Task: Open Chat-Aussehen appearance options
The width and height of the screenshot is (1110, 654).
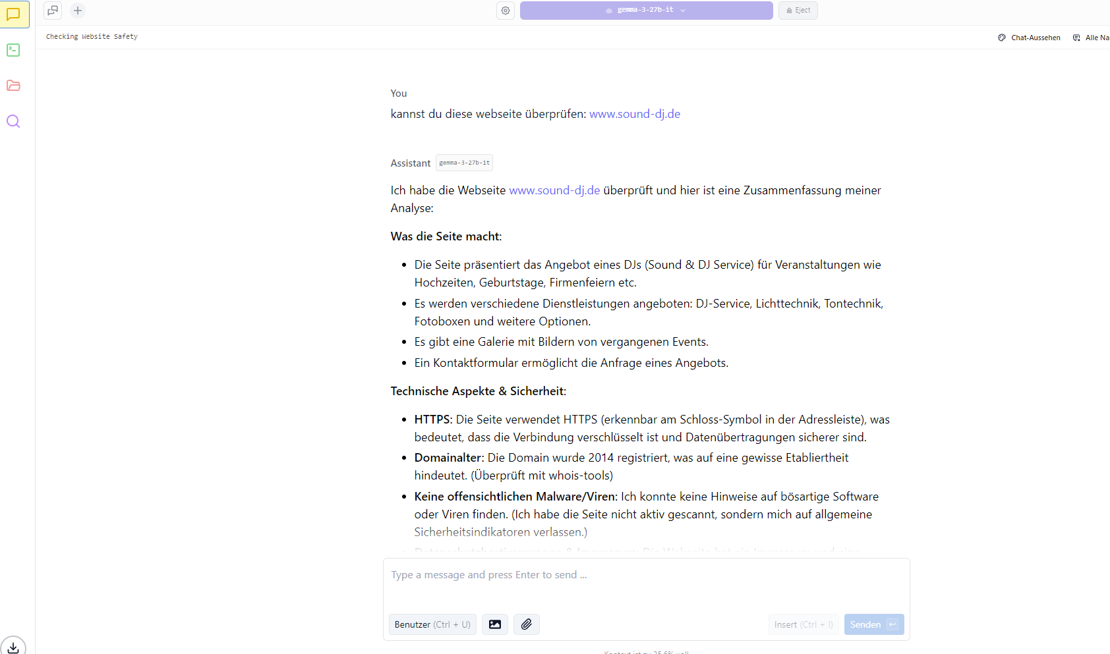Action: [x=1029, y=38]
